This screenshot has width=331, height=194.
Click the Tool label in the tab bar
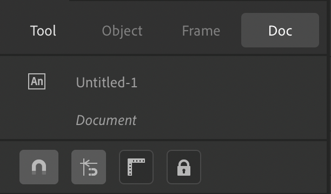pos(43,31)
